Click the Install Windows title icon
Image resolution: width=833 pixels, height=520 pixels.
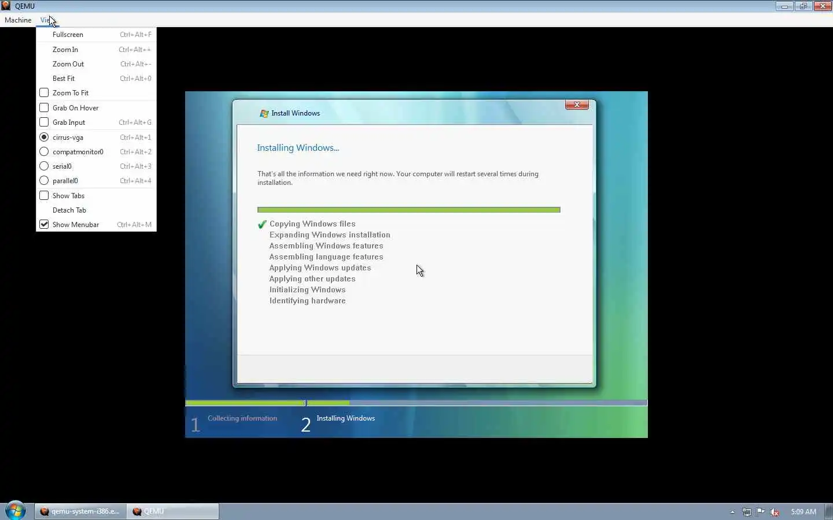pos(264,113)
